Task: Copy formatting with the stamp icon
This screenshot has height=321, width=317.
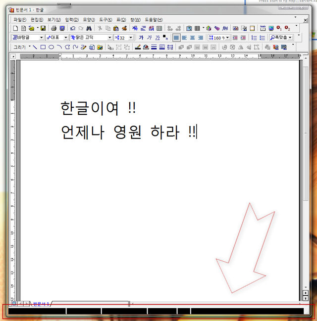Action: (x=124, y=28)
